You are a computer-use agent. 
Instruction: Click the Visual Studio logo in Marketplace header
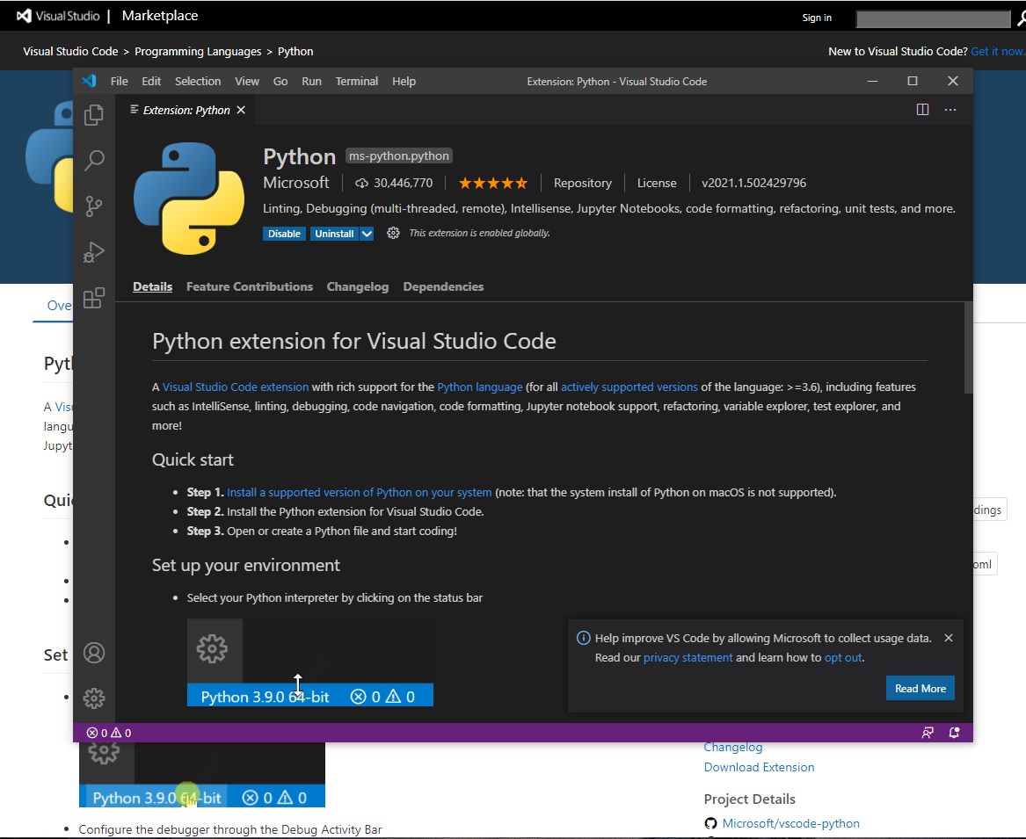tap(58, 16)
